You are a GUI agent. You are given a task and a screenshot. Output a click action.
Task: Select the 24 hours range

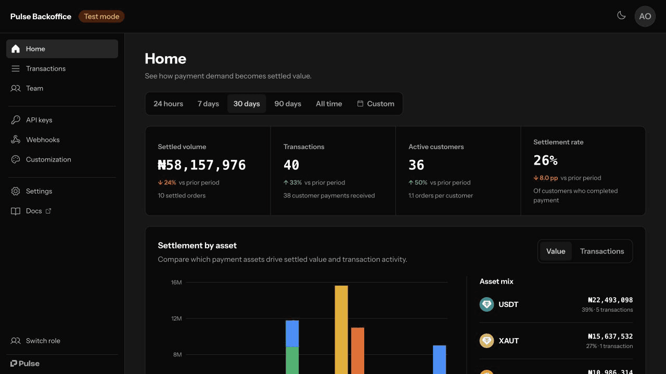click(x=168, y=104)
